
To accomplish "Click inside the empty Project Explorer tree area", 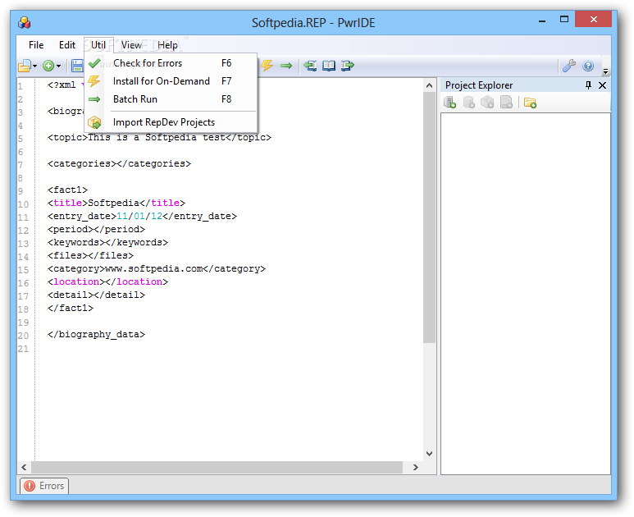I will click(x=525, y=294).
